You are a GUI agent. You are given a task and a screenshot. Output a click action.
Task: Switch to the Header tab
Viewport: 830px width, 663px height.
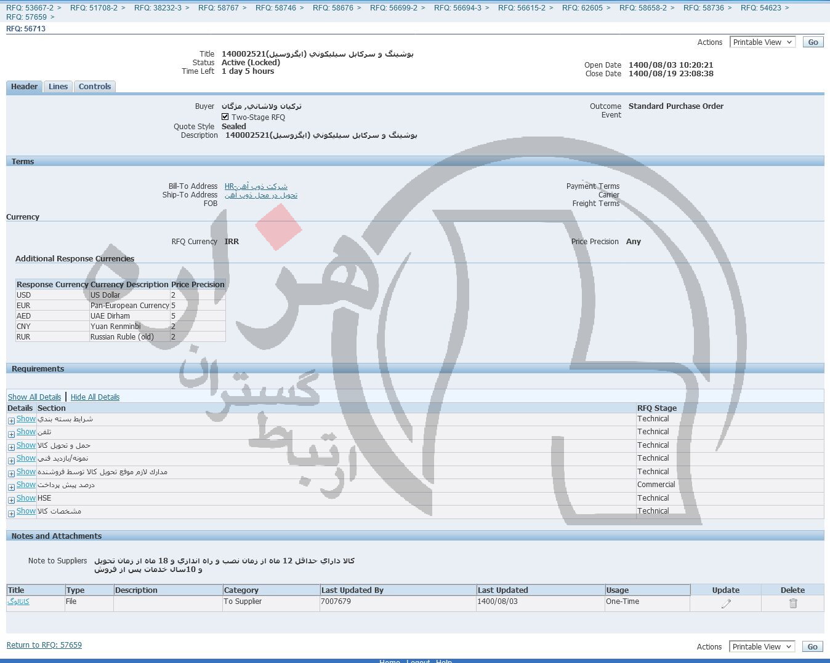[x=24, y=87]
